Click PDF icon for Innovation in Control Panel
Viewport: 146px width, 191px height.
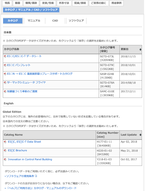coord(5,159)
